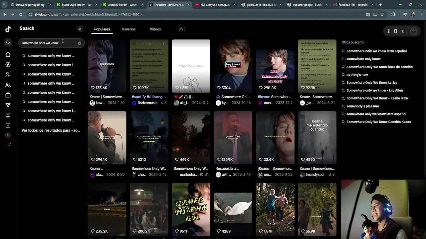Open the More three-dots sidebar menu
Screen dimensions: 426x239
(x=8, y=145)
